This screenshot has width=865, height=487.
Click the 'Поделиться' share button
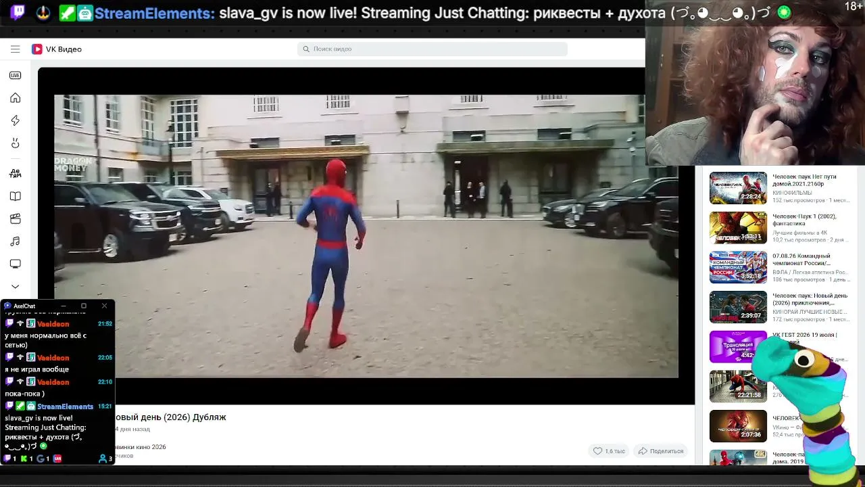661,451
